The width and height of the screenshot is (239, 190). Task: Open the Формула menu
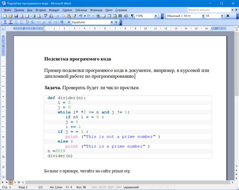96,10
